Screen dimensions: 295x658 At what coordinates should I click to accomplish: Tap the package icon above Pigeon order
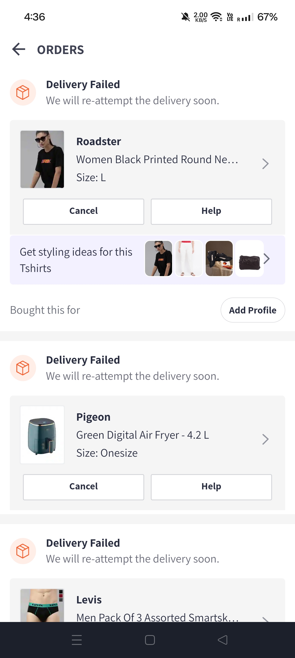tap(23, 368)
